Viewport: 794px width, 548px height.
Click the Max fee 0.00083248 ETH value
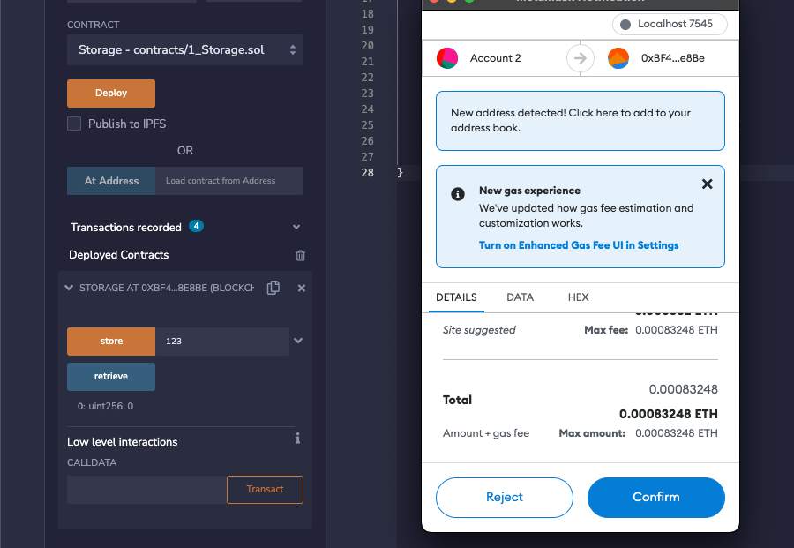point(677,330)
